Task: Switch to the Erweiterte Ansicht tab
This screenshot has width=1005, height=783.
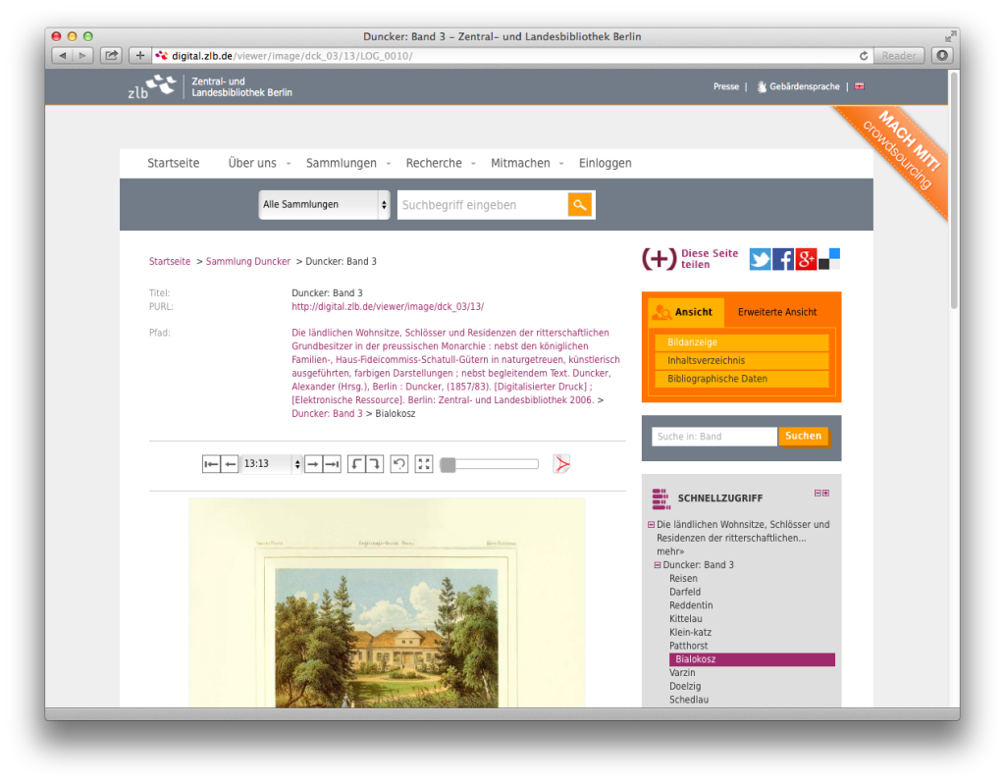Action: 777,312
